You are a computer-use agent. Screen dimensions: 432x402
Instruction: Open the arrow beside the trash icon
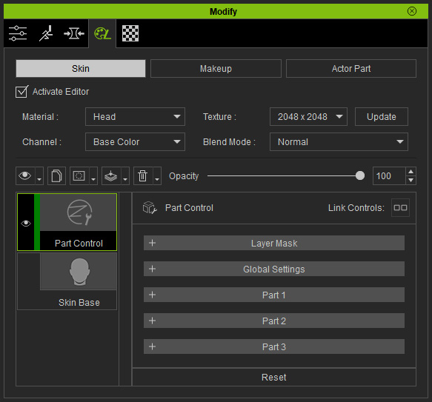click(x=157, y=175)
